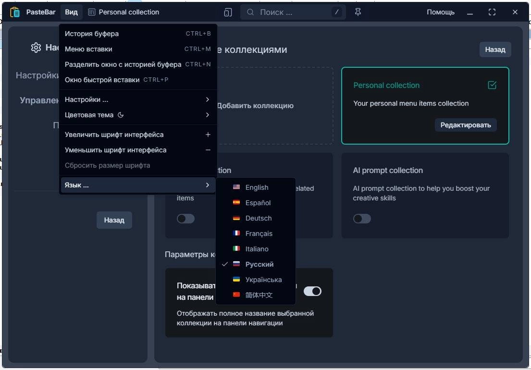Close the PasteBar window
This screenshot has width=531, height=370.
(x=515, y=12)
